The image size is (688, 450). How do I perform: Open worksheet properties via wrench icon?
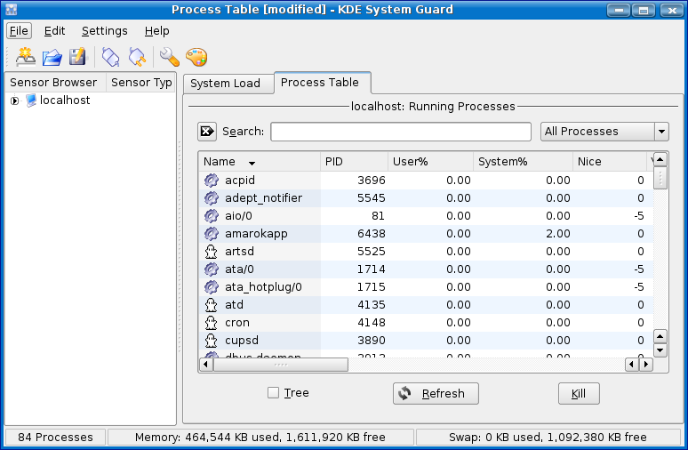169,57
